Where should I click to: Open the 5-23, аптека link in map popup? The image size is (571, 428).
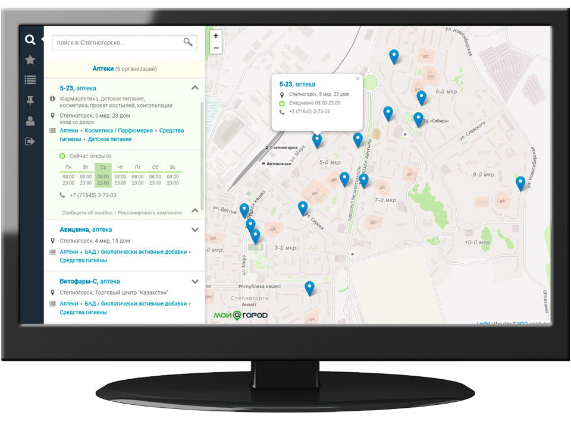[297, 84]
